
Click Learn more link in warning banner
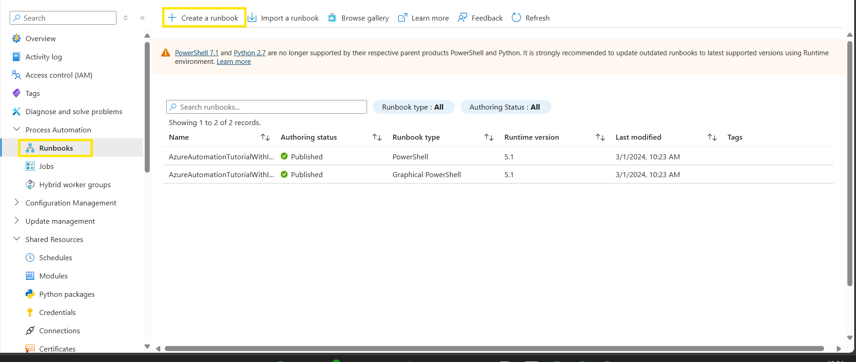tap(234, 62)
